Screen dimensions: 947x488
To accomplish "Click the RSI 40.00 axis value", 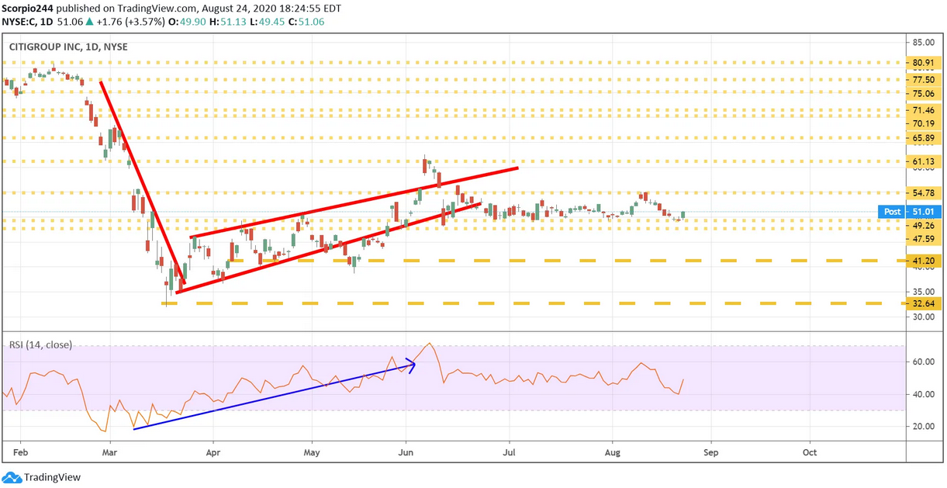I will pyautogui.click(x=922, y=394).
